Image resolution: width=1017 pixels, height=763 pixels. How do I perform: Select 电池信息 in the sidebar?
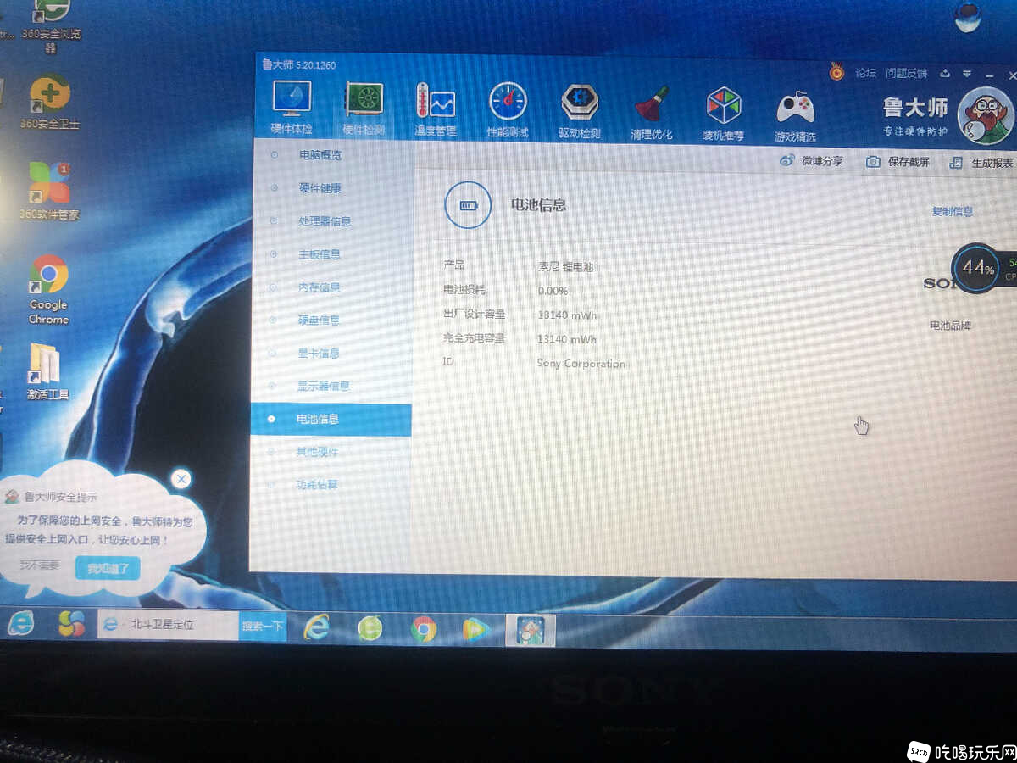point(331,419)
